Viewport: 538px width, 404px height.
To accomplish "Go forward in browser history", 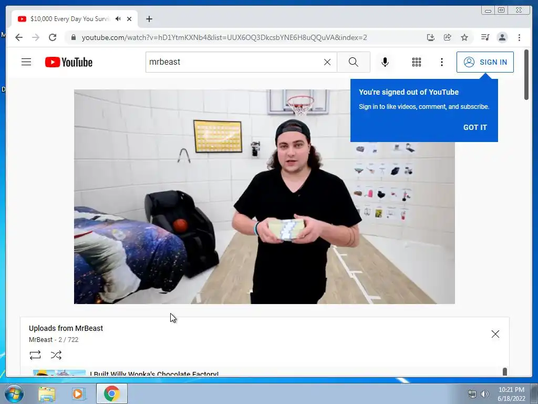I will (36, 37).
